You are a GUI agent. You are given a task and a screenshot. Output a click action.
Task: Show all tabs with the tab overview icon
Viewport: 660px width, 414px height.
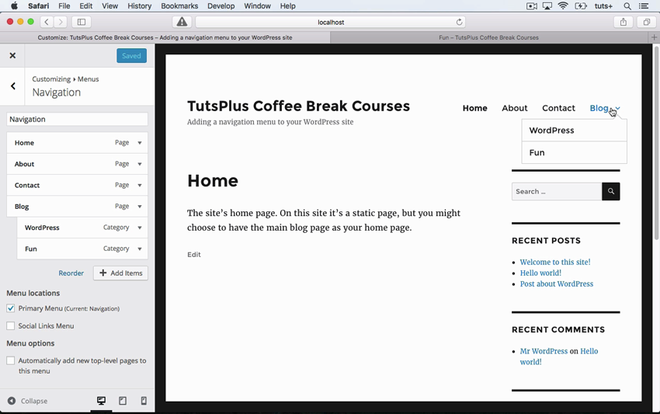pos(647,22)
